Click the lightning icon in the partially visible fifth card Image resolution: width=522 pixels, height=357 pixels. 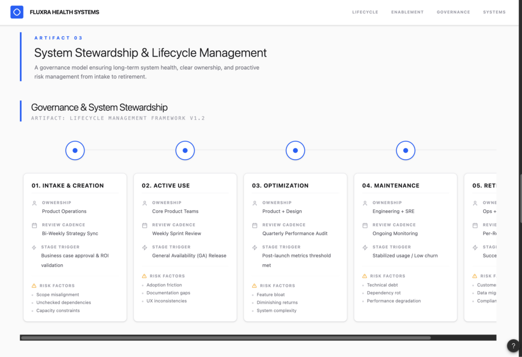[475, 247]
